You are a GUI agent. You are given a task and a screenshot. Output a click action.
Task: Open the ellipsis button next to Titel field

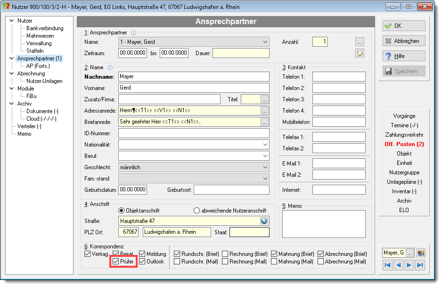[x=264, y=99]
